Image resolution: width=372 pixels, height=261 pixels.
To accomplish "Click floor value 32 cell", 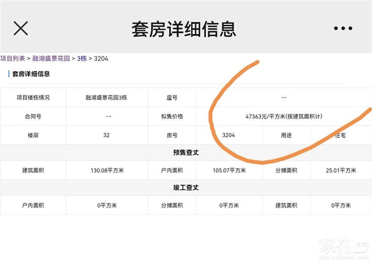I will tap(106, 135).
